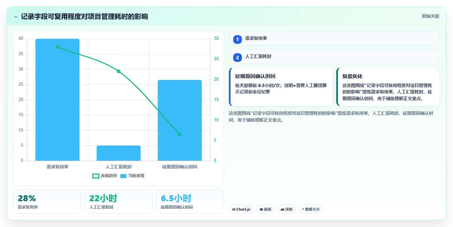Open the 复盘优化 info card
The height and width of the screenshot is (227, 453).
(388, 87)
